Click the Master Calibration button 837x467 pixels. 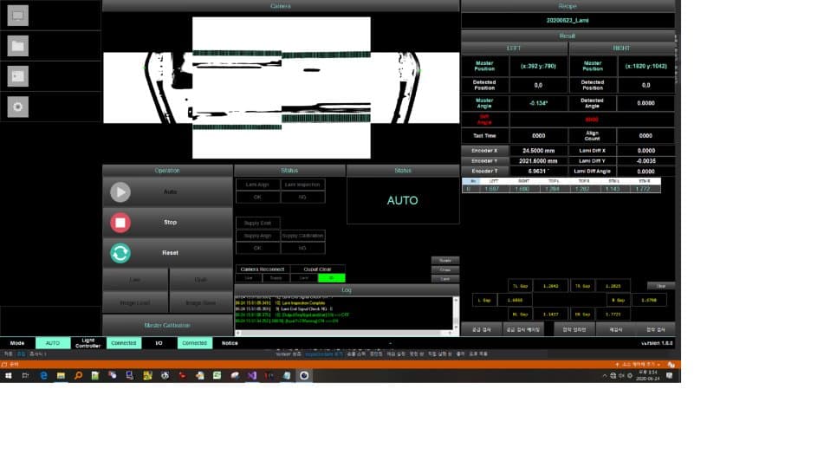point(167,325)
